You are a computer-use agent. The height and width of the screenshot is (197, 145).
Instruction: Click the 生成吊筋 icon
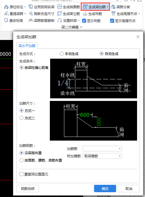pyautogui.click(x=85, y=14)
